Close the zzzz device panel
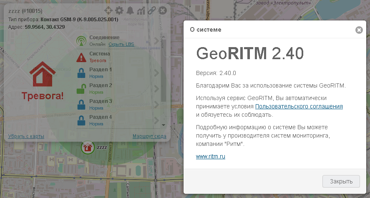 163,10
